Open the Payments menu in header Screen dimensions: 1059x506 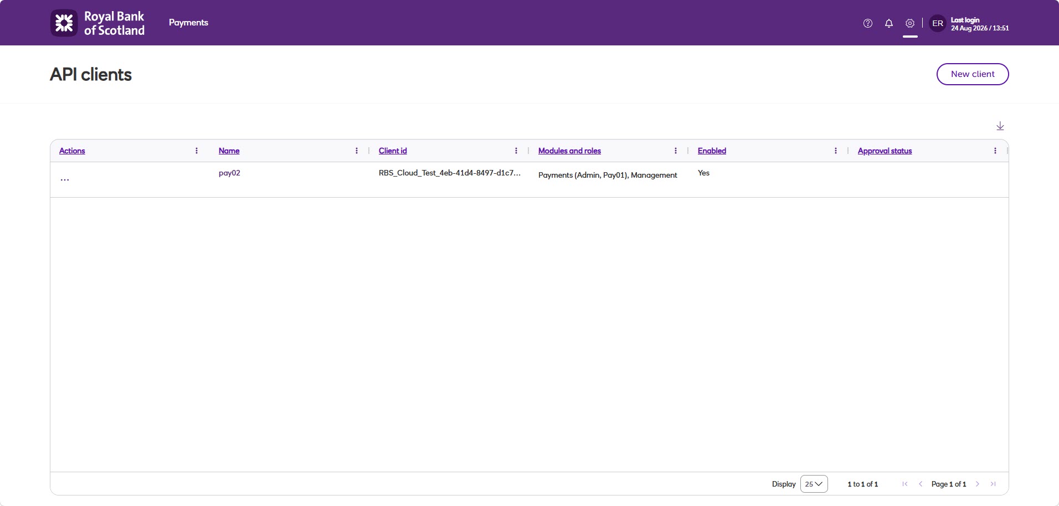[188, 23]
